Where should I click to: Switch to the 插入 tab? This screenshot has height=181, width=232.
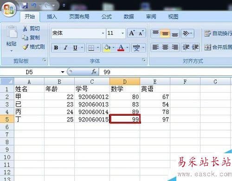pyautogui.click(x=52, y=17)
